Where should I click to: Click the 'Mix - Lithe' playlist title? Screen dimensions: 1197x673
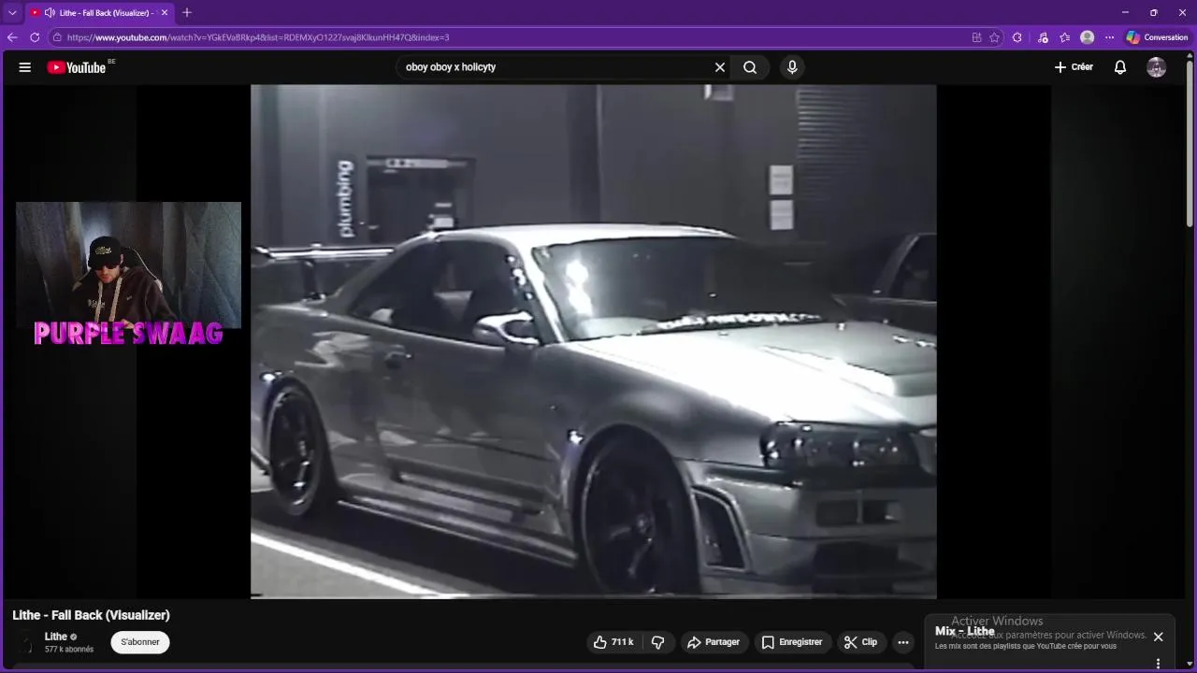coord(965,631)
